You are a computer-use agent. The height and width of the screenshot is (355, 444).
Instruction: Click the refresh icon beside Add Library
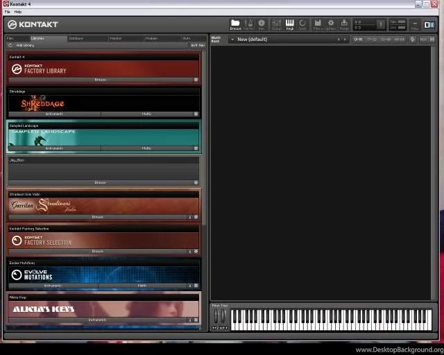pos(10,45)
